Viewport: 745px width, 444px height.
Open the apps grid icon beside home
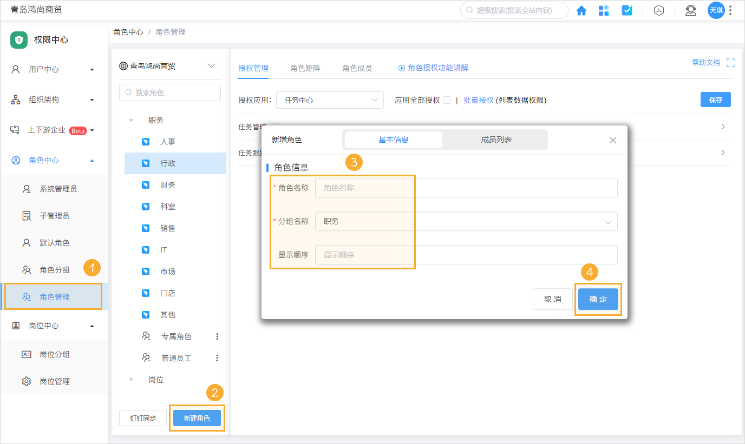604,10
